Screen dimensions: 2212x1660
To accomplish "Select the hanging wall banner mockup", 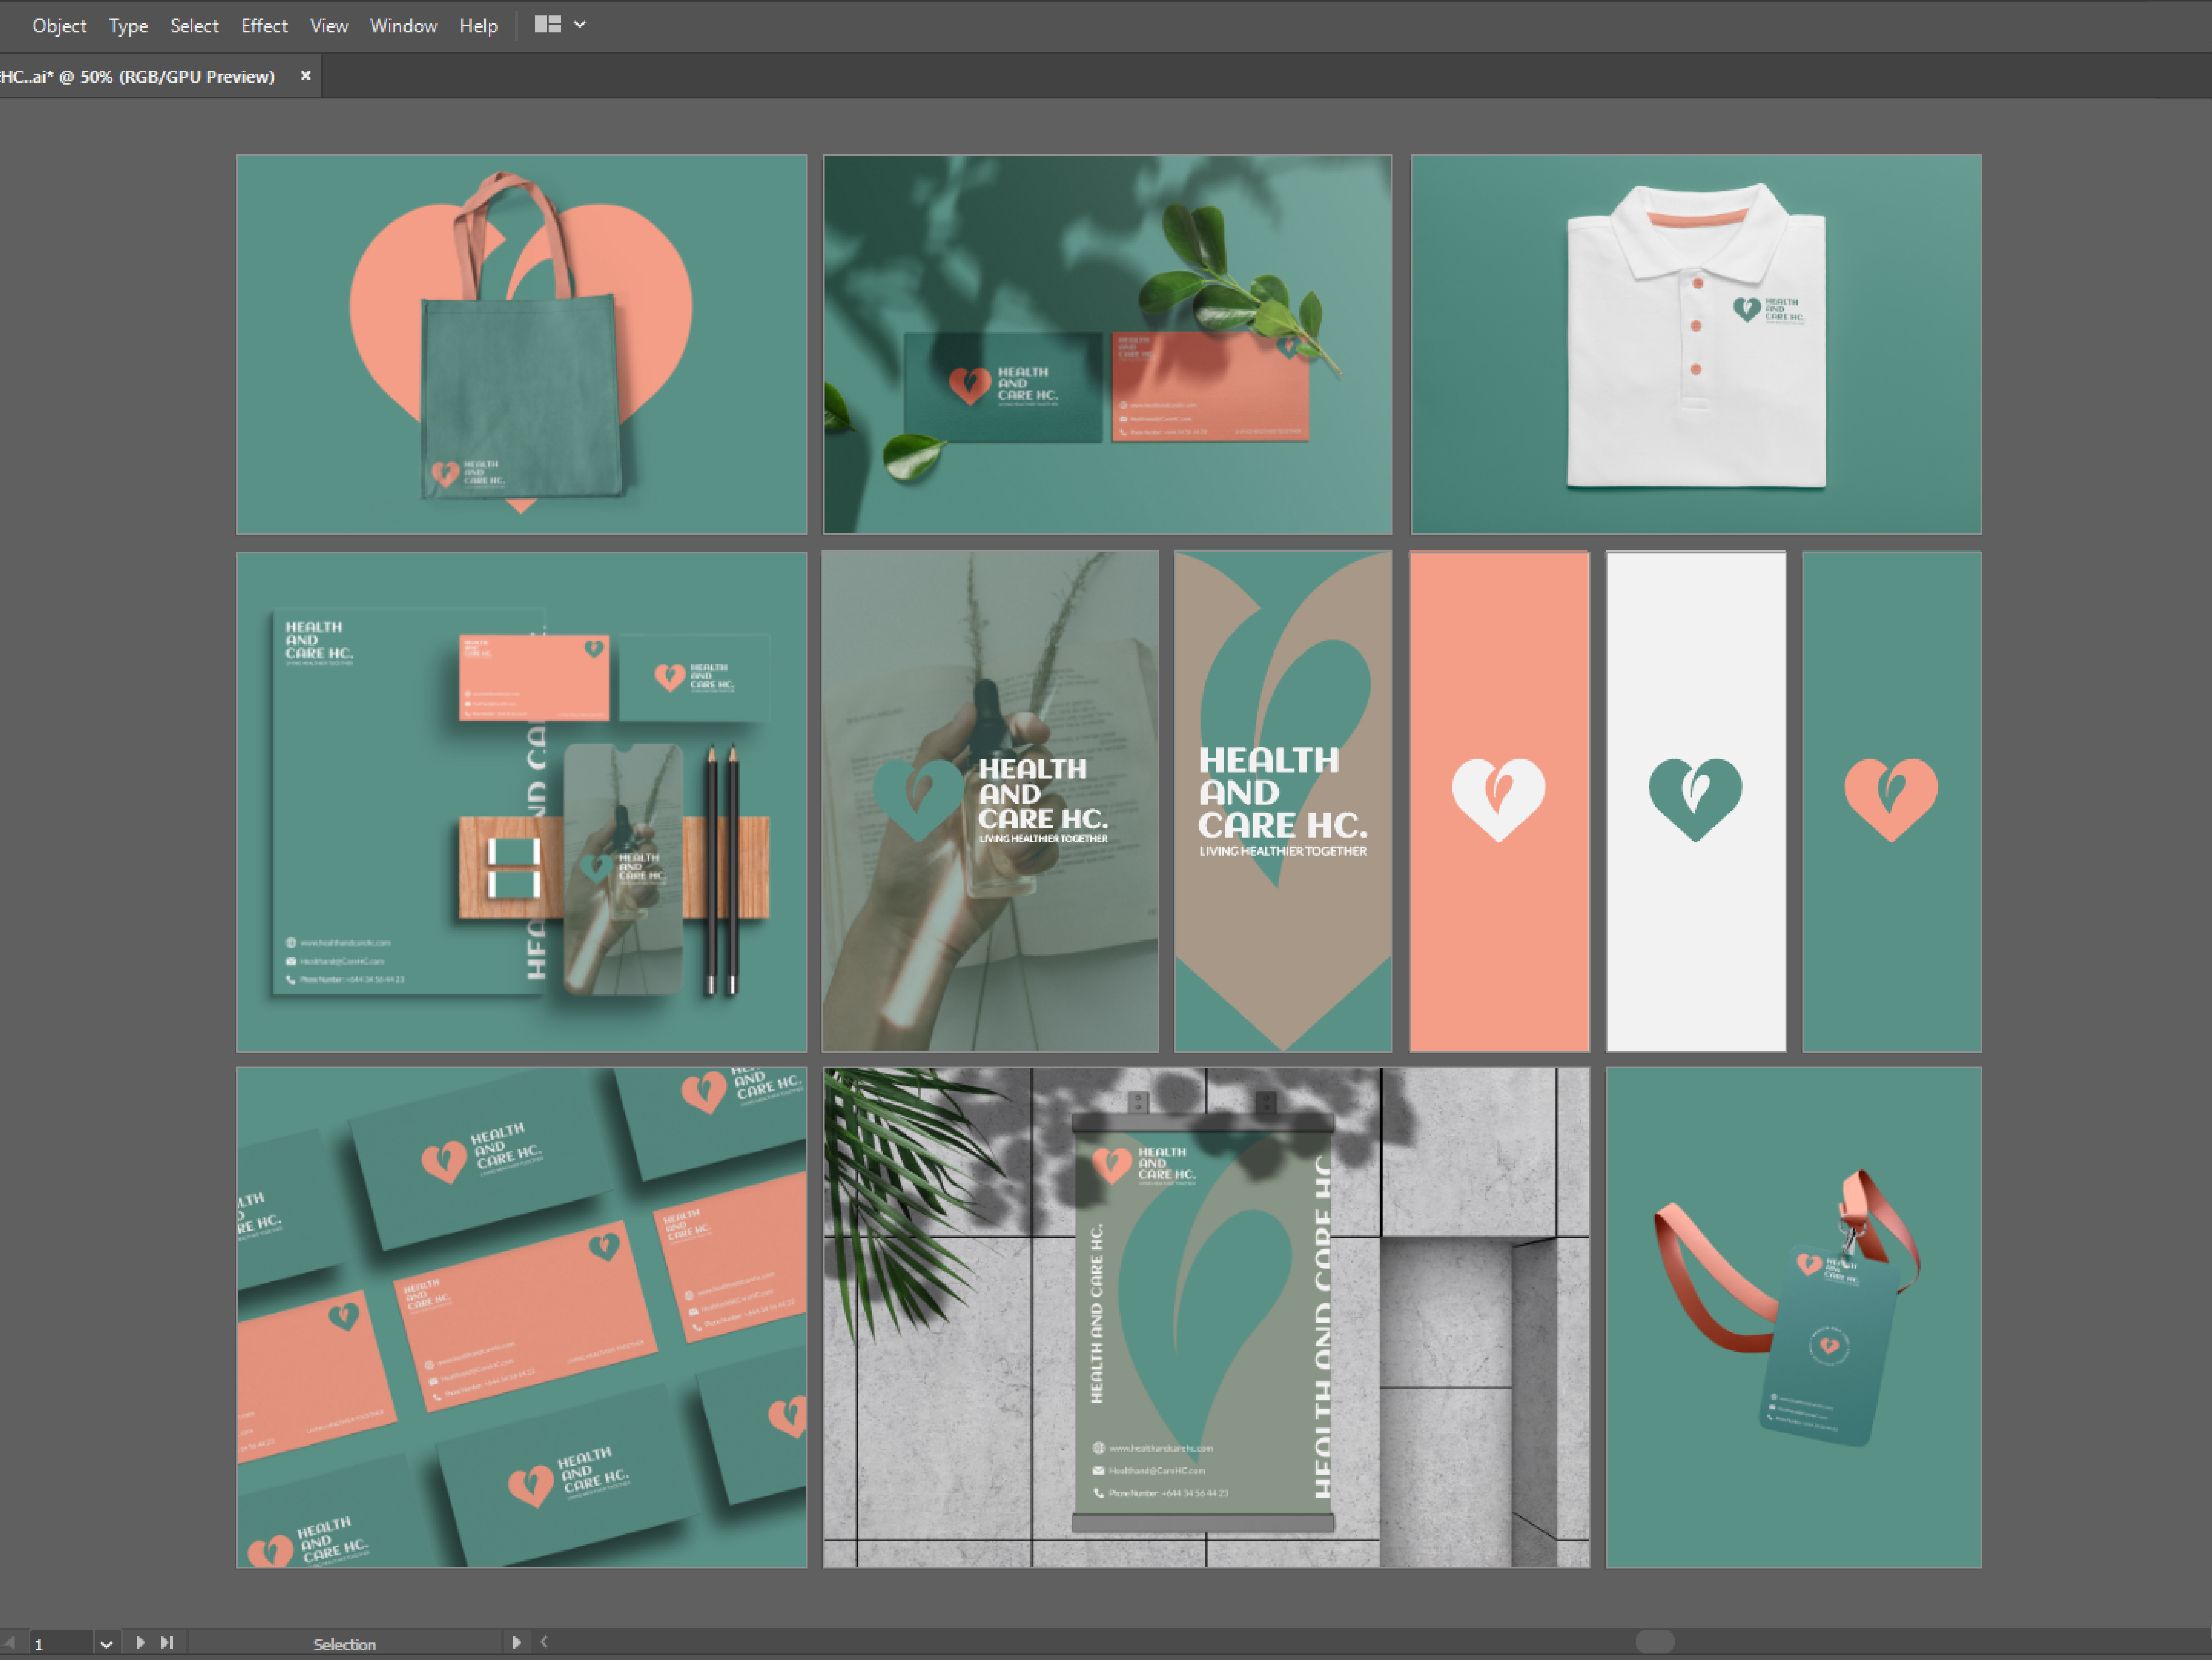I will click(x=1206, y=1317).
